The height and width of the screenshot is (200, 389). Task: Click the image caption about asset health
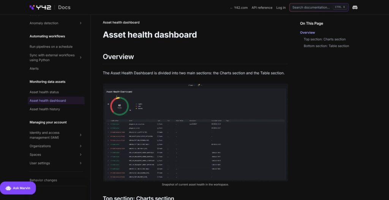click(x=195, y=184)
